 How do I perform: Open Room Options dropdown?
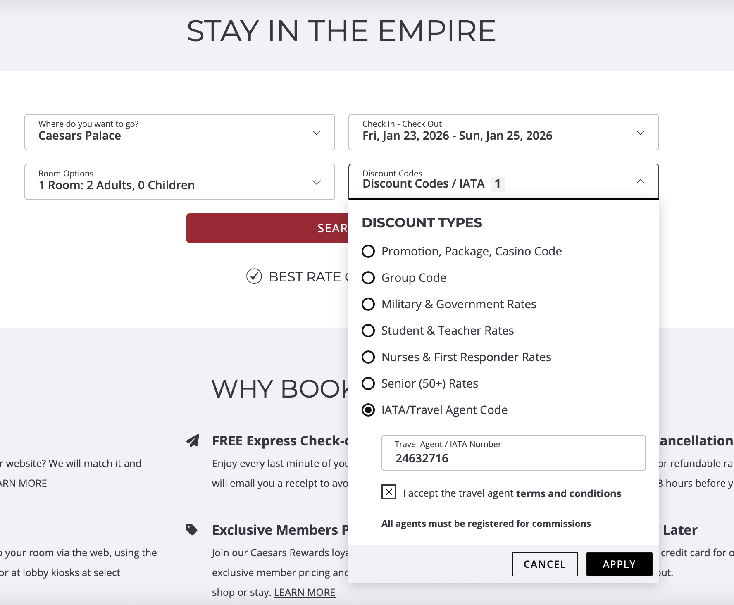point(180,182)
